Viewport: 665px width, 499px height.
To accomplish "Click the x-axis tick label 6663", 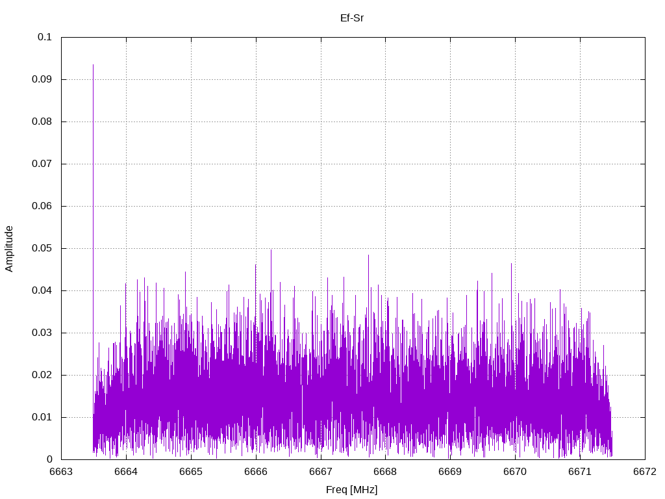I will pyautogui.click(x=61, y=472).
